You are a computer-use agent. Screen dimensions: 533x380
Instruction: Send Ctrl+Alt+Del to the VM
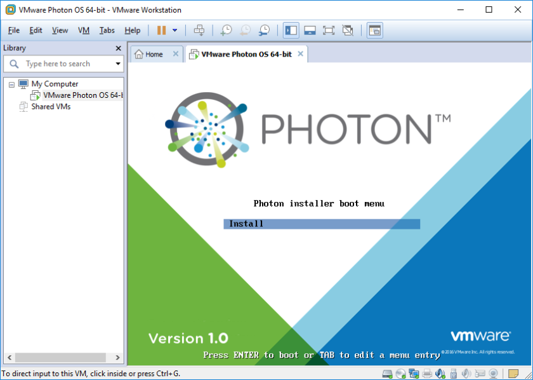[199, 30]
